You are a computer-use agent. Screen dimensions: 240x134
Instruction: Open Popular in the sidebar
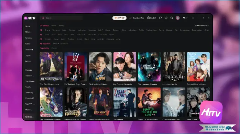(x=29, y=70)
